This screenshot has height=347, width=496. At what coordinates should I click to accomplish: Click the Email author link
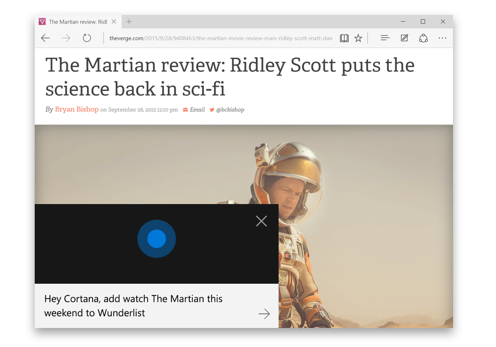(x=197, y=109)
